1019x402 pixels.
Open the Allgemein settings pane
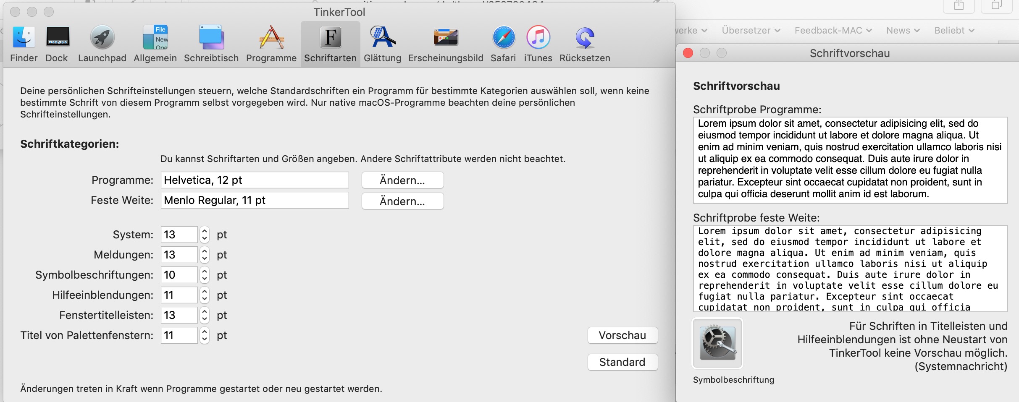coord(155,44)
